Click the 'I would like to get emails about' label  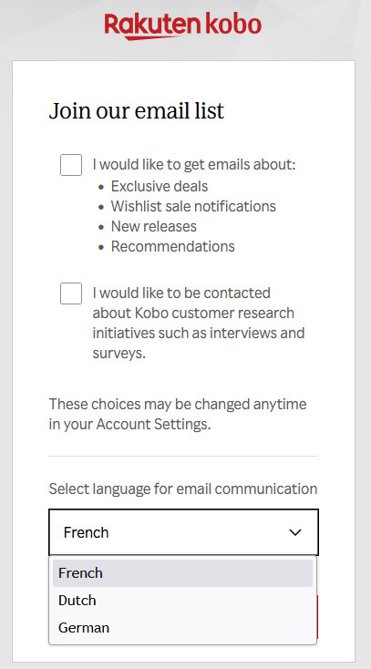[x=194, y=165]
